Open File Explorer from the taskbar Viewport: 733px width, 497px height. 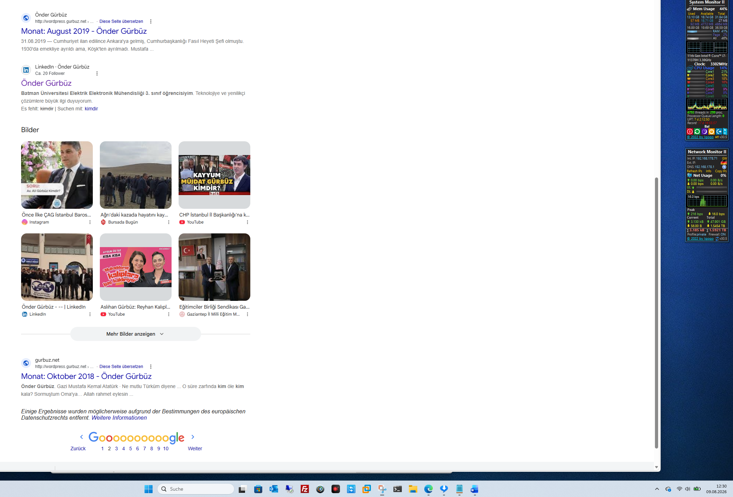click(413, 489)
